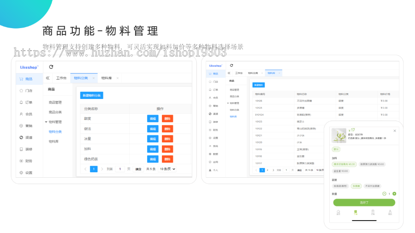Click 新建物料 button in right panel

258,85
